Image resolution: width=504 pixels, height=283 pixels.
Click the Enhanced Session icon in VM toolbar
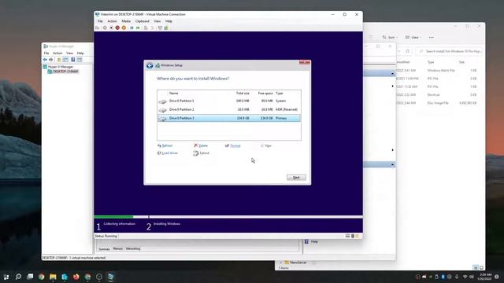160,28
